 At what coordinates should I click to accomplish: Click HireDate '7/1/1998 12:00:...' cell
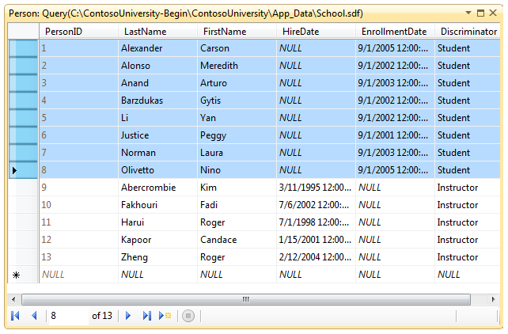[316, 222]
